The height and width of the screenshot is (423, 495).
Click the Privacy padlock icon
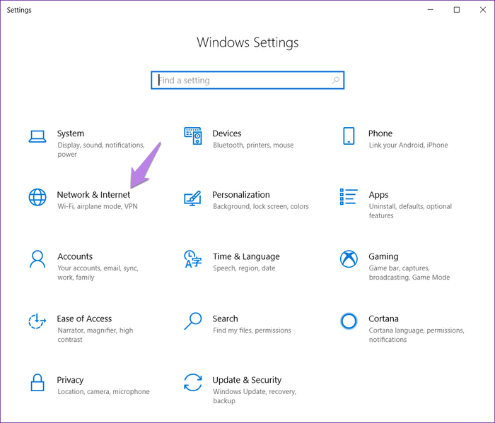[37, 382]
